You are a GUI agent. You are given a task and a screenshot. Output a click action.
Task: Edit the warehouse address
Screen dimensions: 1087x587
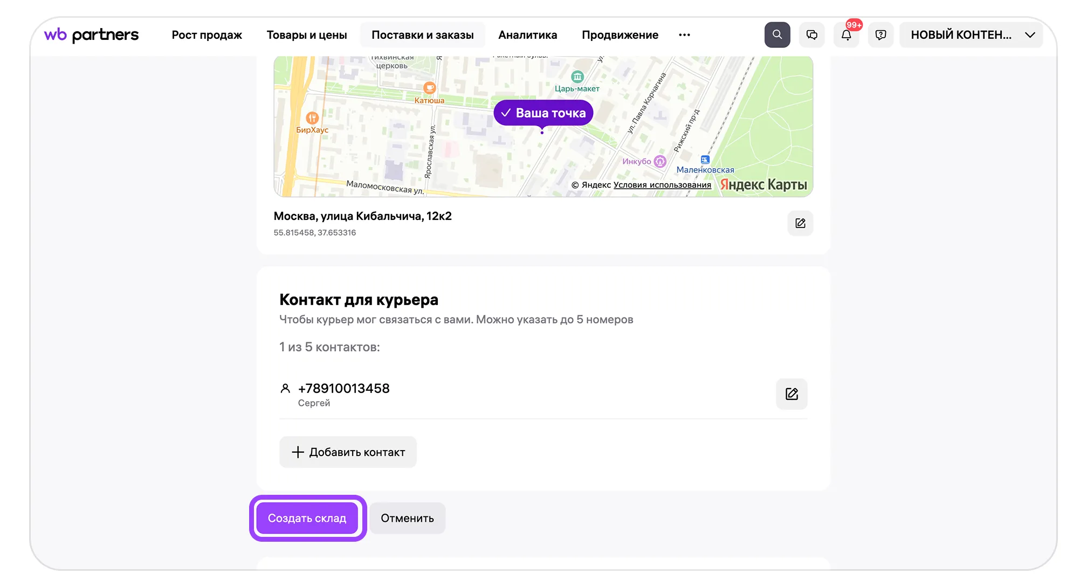[800, 223]
